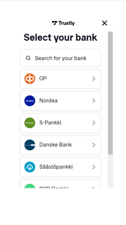Viewport: 126px width, 225px height.
Task: Select OP as your bank
Action: pyautogui.click(x=60, y=79)
